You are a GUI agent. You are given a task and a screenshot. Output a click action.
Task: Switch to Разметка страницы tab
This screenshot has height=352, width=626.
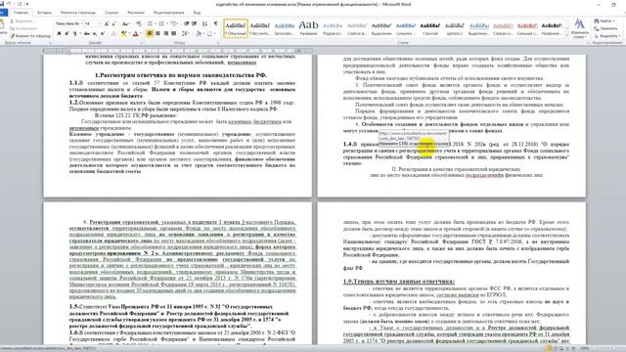(78, 13)
